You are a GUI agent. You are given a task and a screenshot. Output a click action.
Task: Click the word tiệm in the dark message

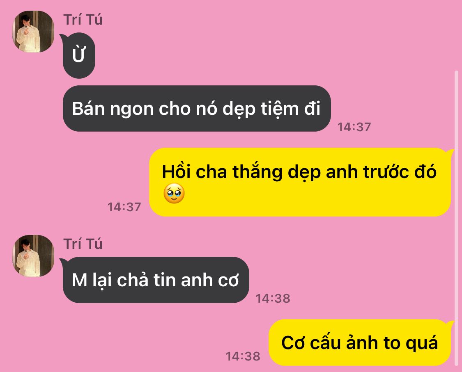(280, 109)
